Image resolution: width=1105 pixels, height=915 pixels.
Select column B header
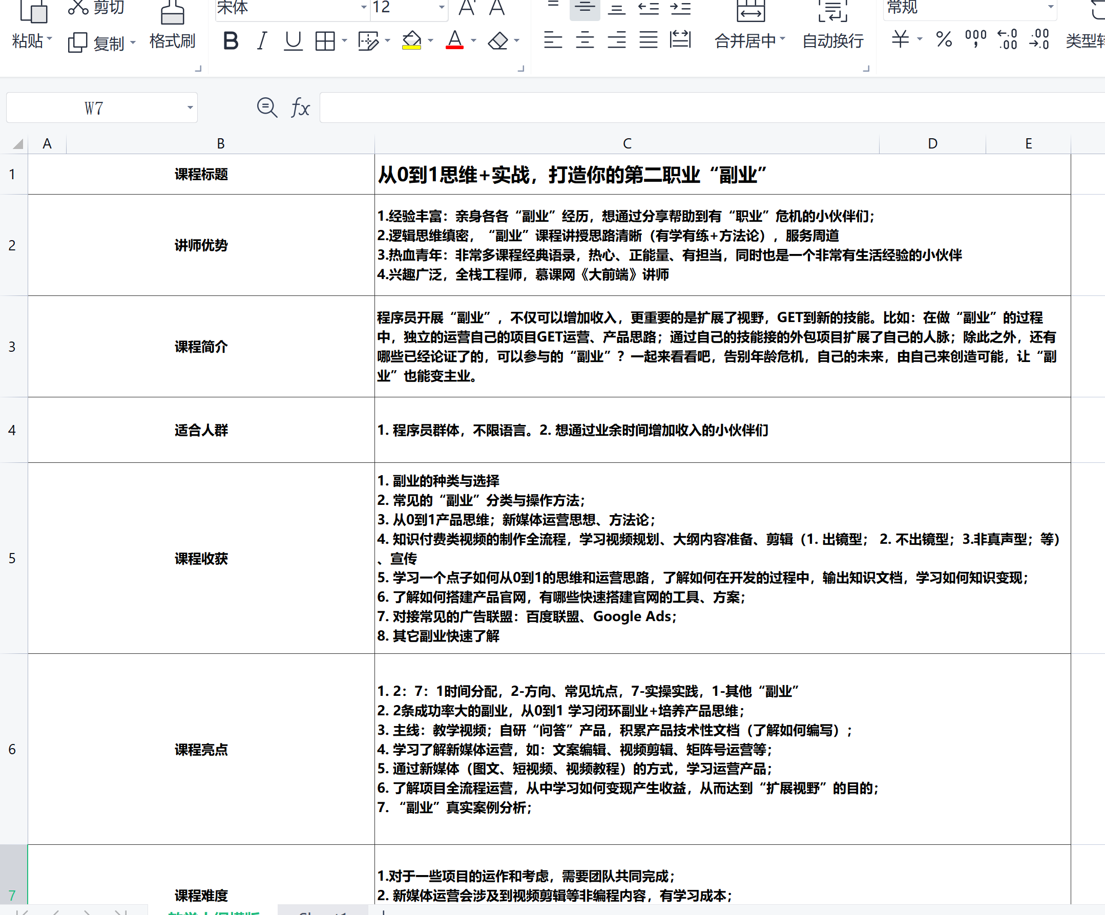click(x=220, y=143)
